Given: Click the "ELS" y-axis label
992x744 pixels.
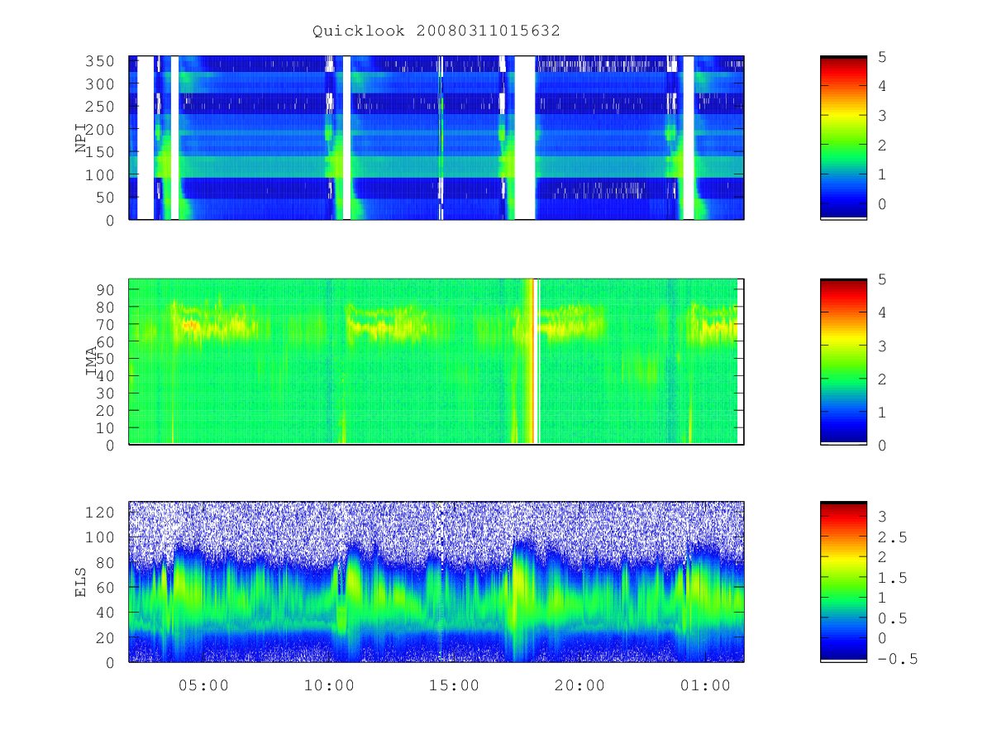Looking at the screenshot, I should coord(82,582).
